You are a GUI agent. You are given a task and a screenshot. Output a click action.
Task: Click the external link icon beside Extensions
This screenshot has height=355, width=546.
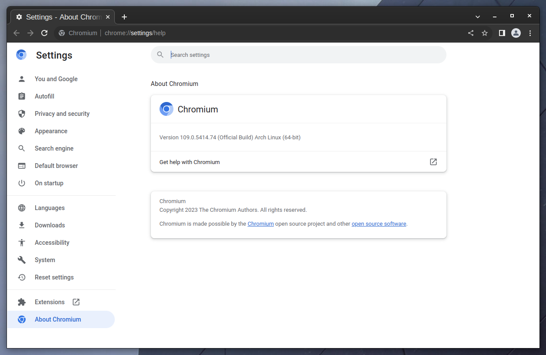(76, 302)
